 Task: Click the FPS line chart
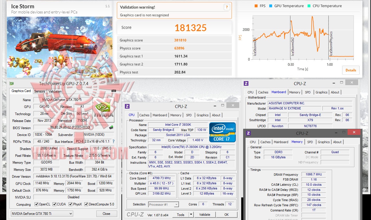coord(303,37)
